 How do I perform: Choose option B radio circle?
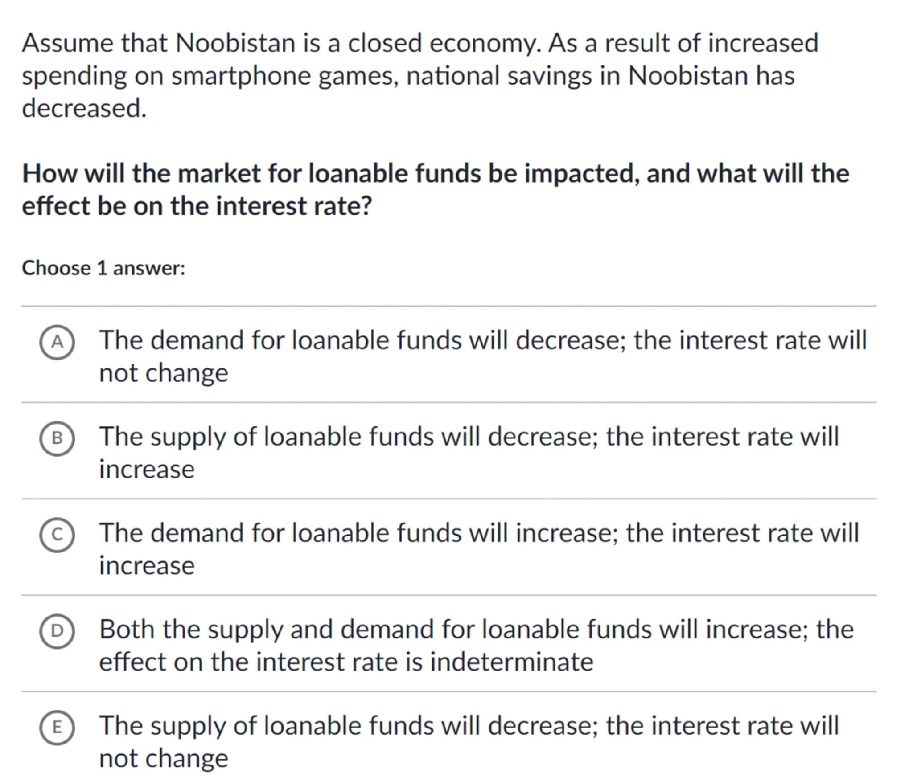click(57, 438)
